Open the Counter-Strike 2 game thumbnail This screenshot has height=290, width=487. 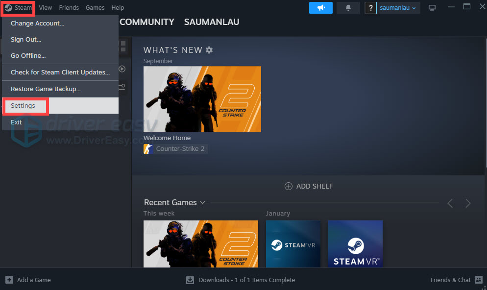tap(202, 99)
